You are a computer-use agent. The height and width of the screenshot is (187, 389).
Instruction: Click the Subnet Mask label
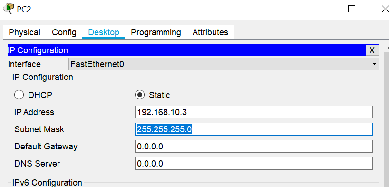[x=39, y=129]
